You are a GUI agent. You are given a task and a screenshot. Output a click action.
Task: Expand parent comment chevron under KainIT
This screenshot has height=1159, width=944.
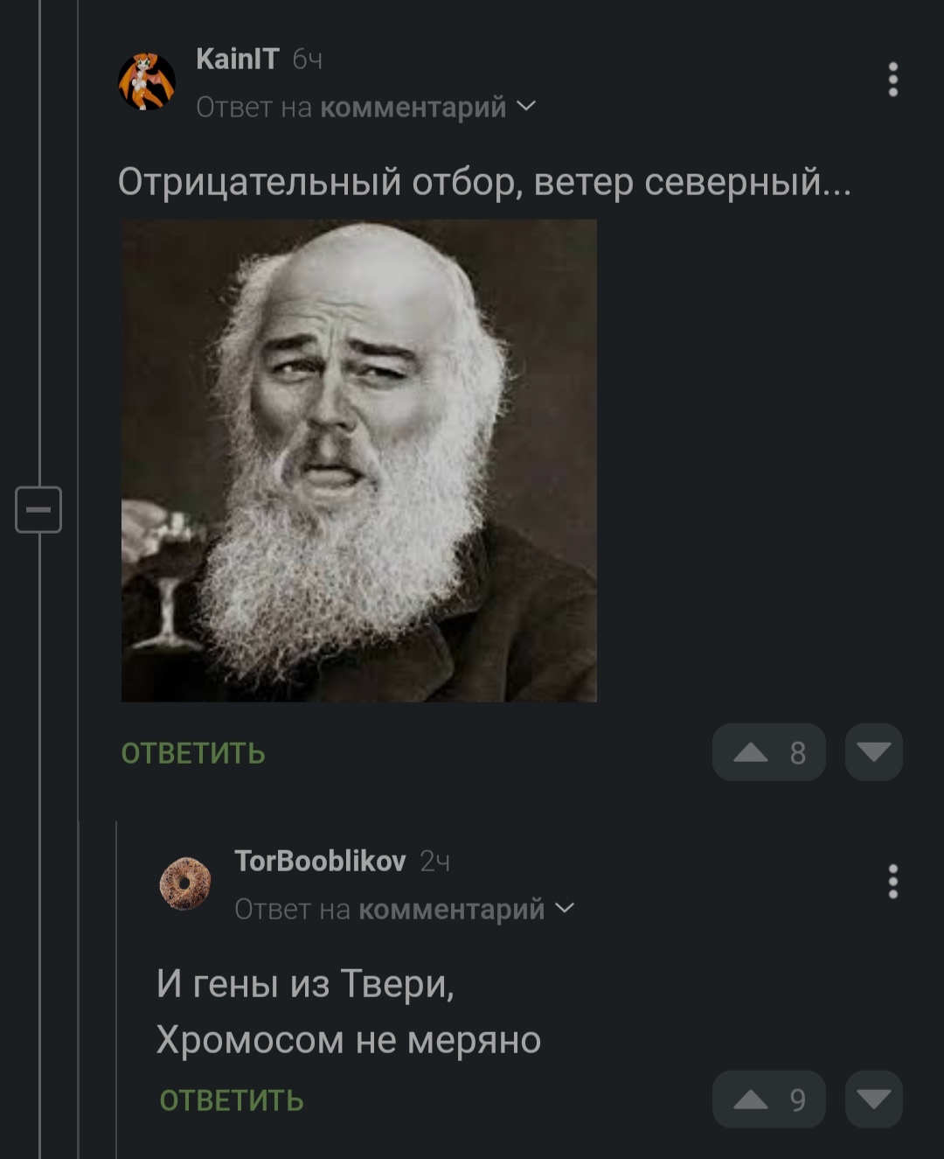click(526, 107)
